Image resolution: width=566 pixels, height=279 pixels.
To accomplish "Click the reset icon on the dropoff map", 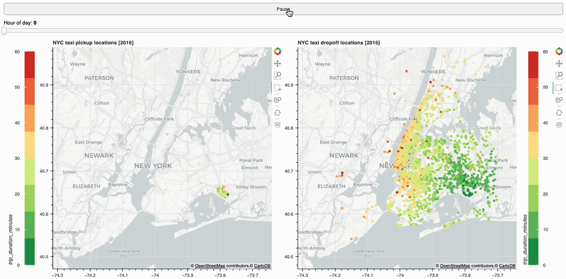I will [x=559, y=112].
